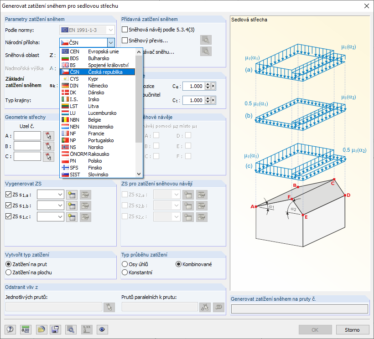Click Generovat zatížení sněhem na pruty field
The height and width of the screenshot is (339, 374).
click(300, 309)
